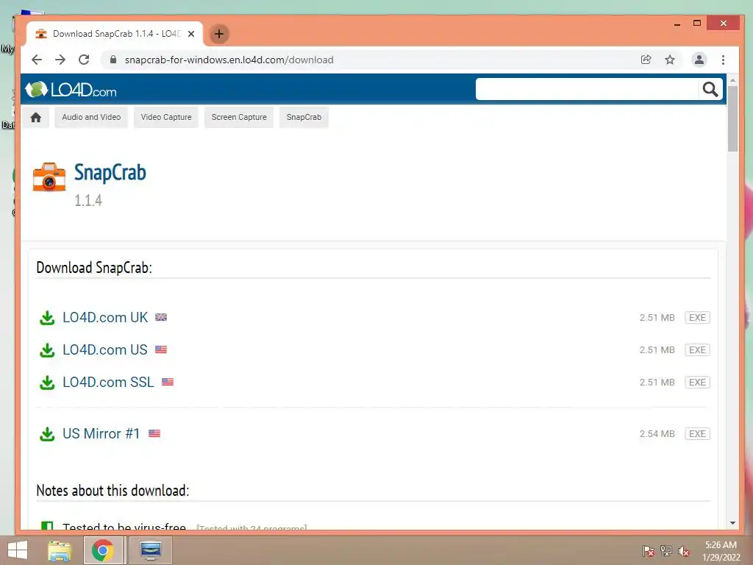Click UK flag next to LO4D.com UK

click(x=161, y=317)
